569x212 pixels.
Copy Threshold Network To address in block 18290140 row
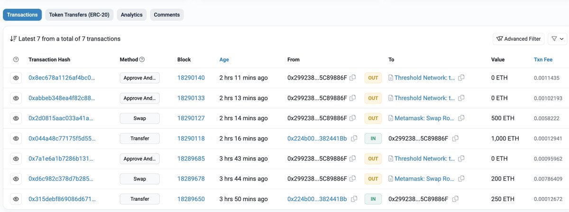[461, 78]
